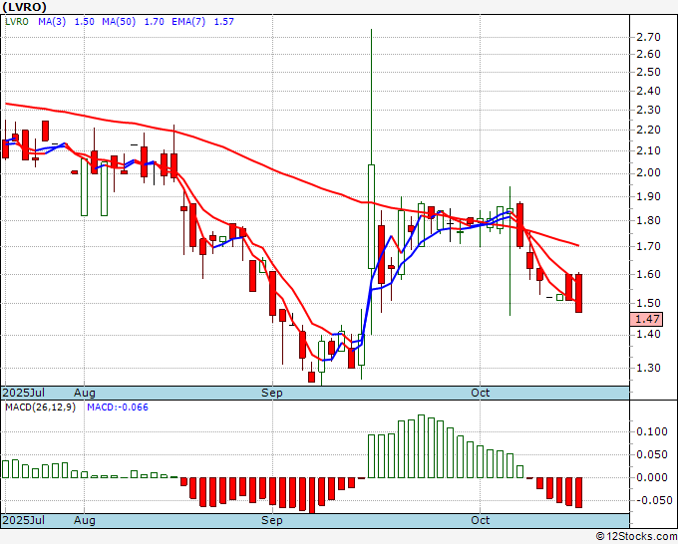Click the Oct label on MACD axis
This screenshot has width=678, height=544.
(481, 520)
